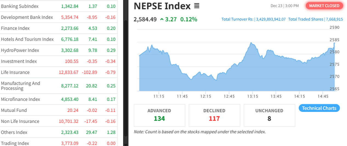Open Hotels And Tourism Index
The width and height of the screenshot is (347, 146).
(x=27, y=39)
